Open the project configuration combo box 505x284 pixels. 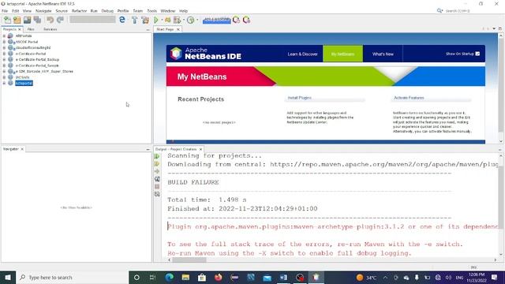tap(92, 20)
